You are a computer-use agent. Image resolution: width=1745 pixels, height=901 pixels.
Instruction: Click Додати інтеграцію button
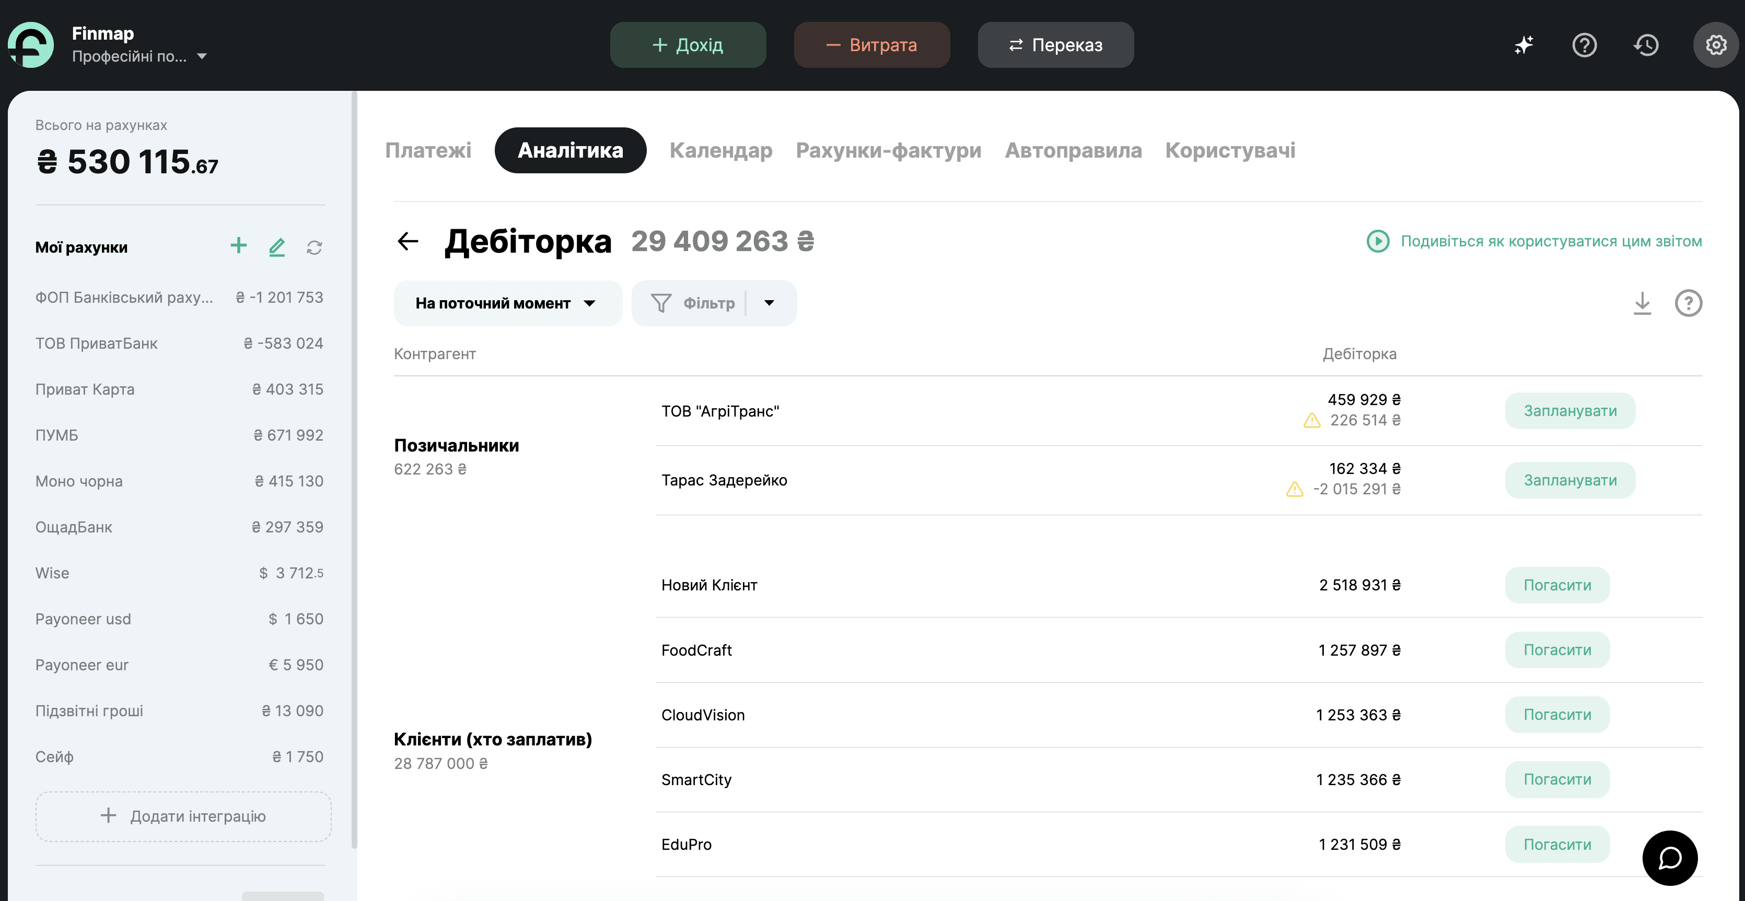pyautogui.click(x=183, y=816)
